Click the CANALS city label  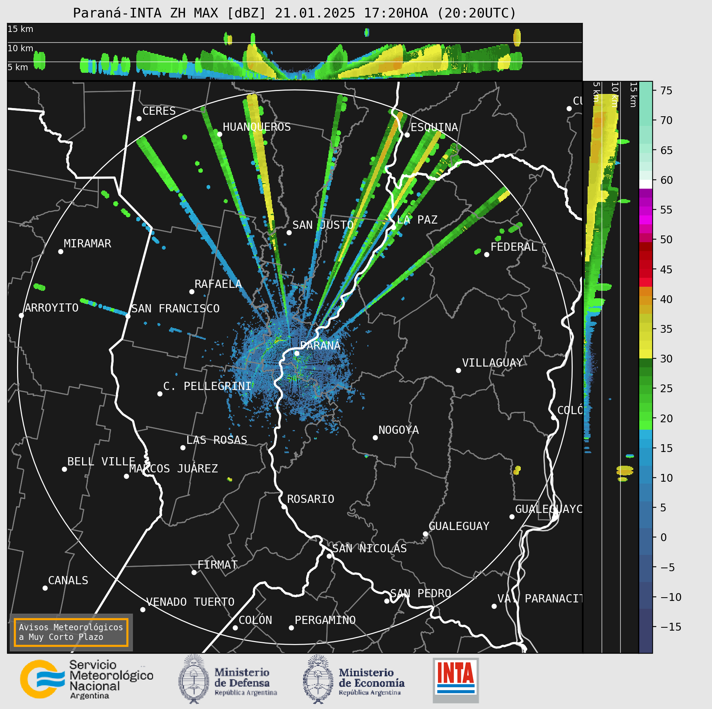68,580
